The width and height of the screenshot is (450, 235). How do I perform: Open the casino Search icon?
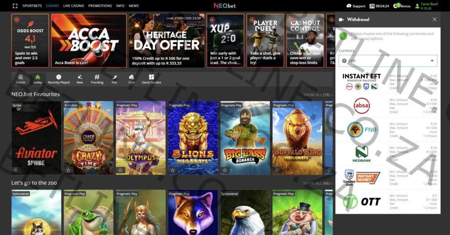click(20, 77)
